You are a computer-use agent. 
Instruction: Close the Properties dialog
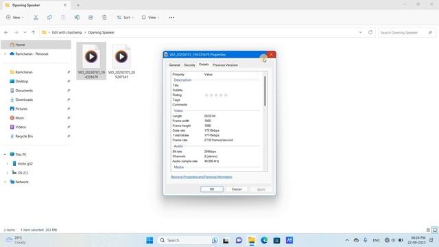pyautogui.click(x=271, y=54)
